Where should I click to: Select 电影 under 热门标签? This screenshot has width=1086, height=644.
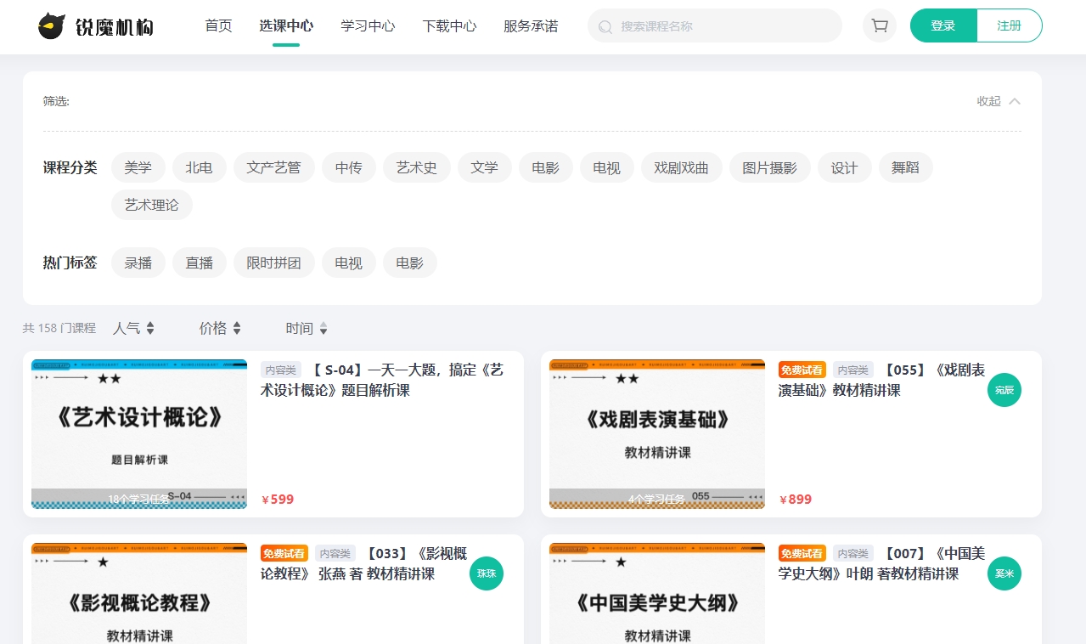point(410,263)
